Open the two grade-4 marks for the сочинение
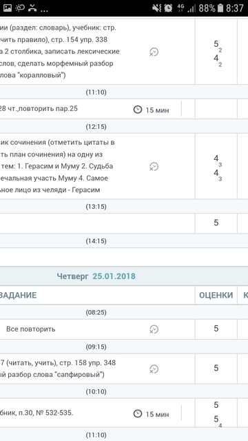This screenshot has width=248, height=441. [x=216, y=167]
